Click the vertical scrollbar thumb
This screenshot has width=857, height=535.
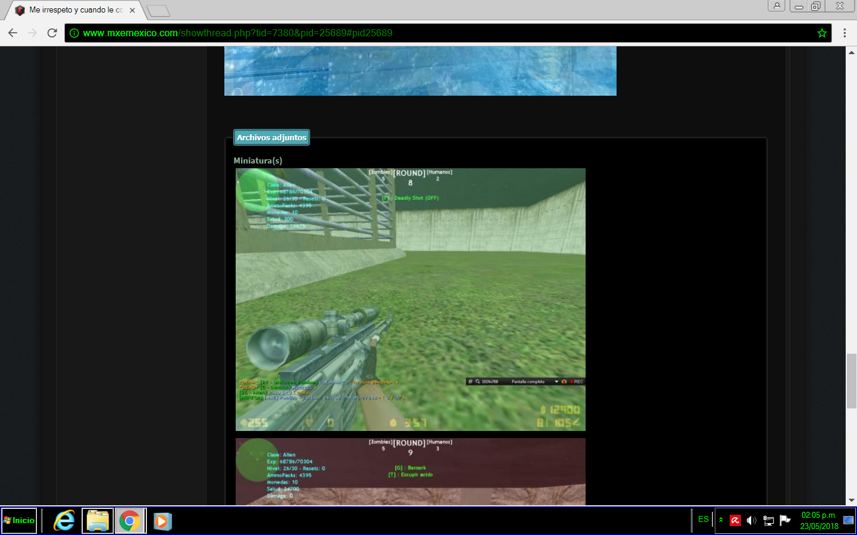coord(851,380)
